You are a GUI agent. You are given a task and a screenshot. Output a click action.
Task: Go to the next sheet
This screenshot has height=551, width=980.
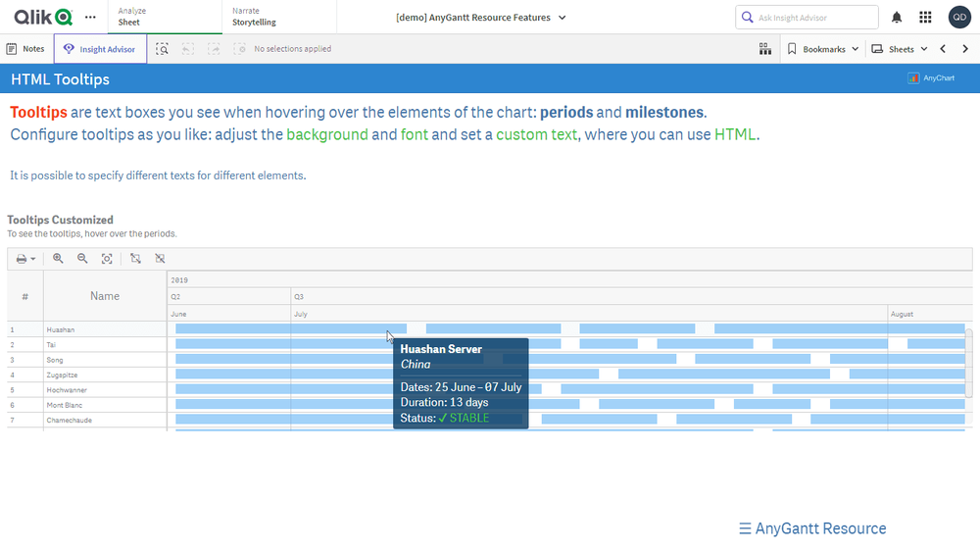(965, 49)
